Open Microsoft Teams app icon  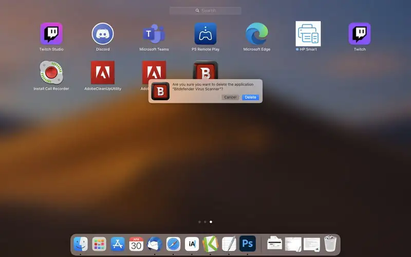point(154,33)
